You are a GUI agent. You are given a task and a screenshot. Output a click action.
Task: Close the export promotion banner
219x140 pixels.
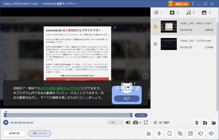pyautogui.click(x=146, y=76)
